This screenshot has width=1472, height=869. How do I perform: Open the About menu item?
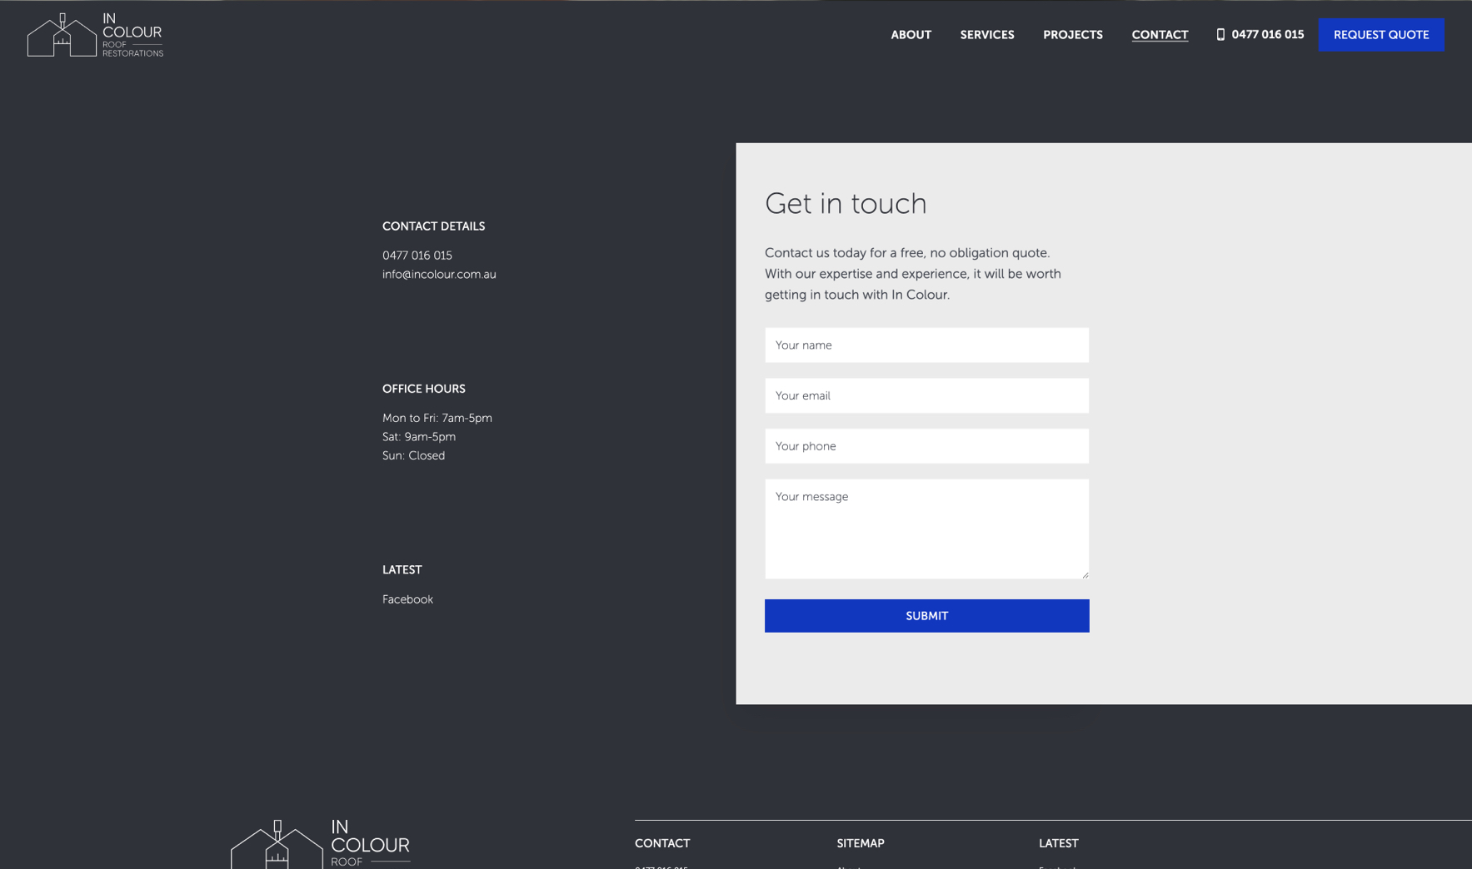click(911, 35)
